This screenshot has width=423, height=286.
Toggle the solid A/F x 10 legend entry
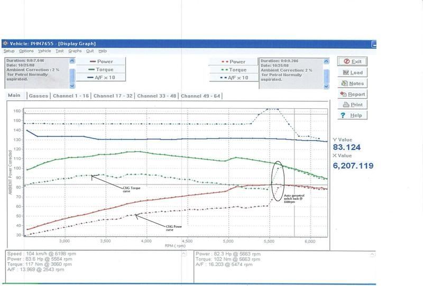101,78
